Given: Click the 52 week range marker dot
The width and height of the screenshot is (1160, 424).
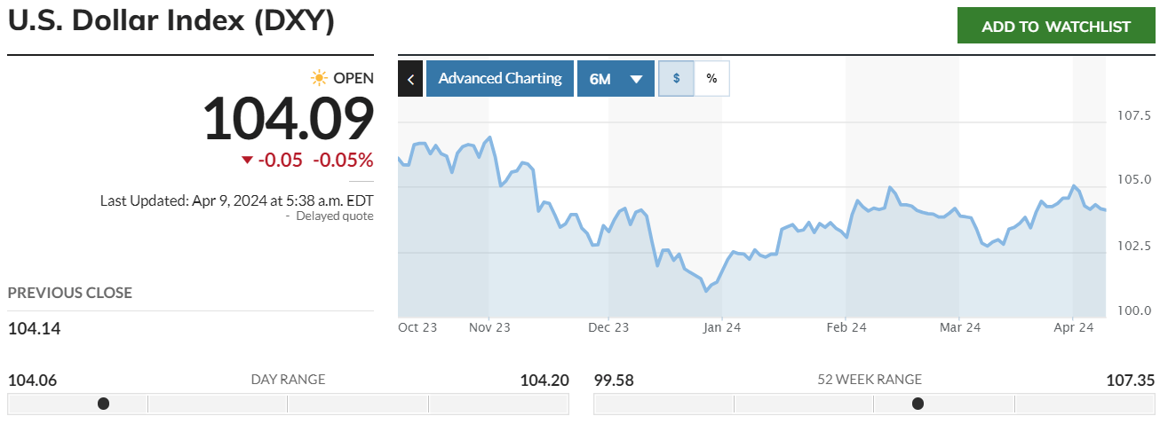Looking at the screenshot, I should point(918,404).
